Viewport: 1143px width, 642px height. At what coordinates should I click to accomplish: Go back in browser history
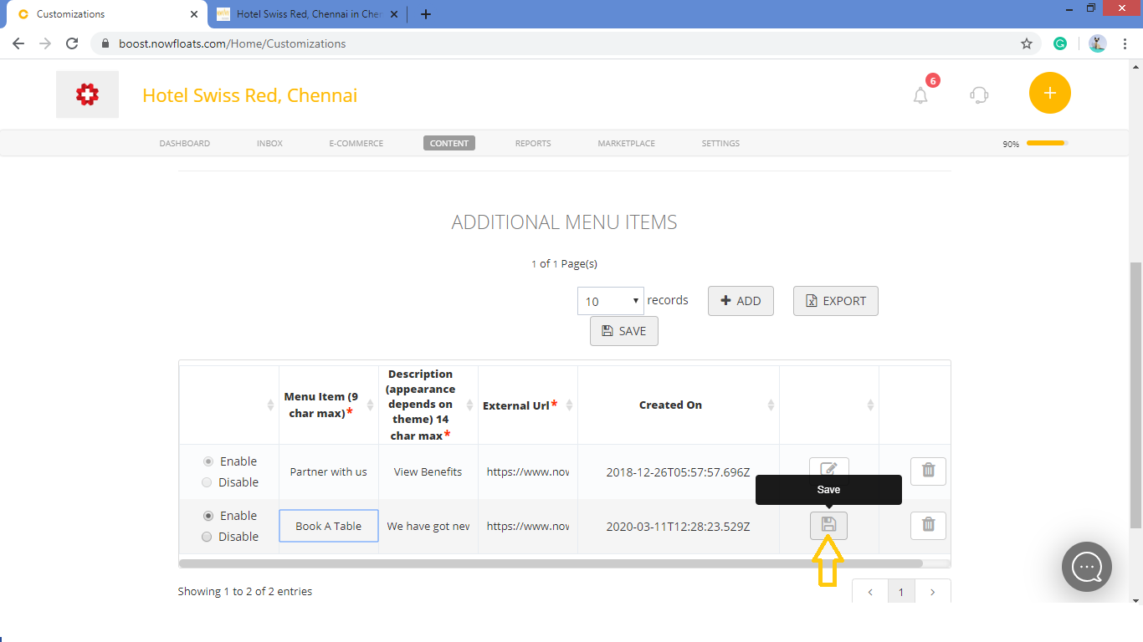point(18,43)
